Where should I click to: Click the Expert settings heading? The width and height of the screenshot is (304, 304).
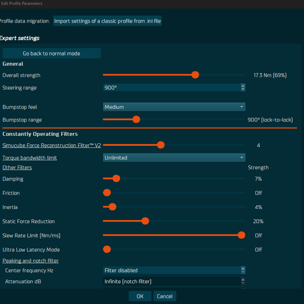pos(19,38)
